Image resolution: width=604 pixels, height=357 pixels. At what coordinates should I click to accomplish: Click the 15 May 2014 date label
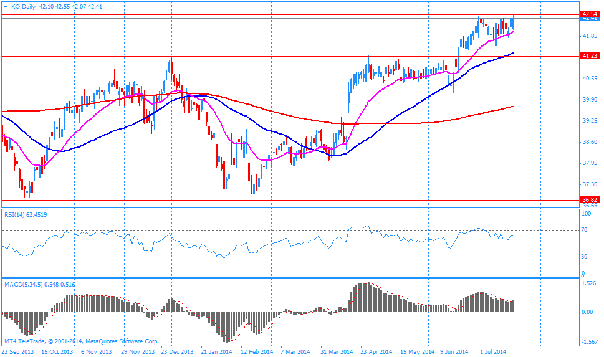point(417,351)
